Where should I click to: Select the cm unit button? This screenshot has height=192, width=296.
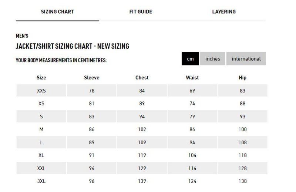(x=190, y=59)
